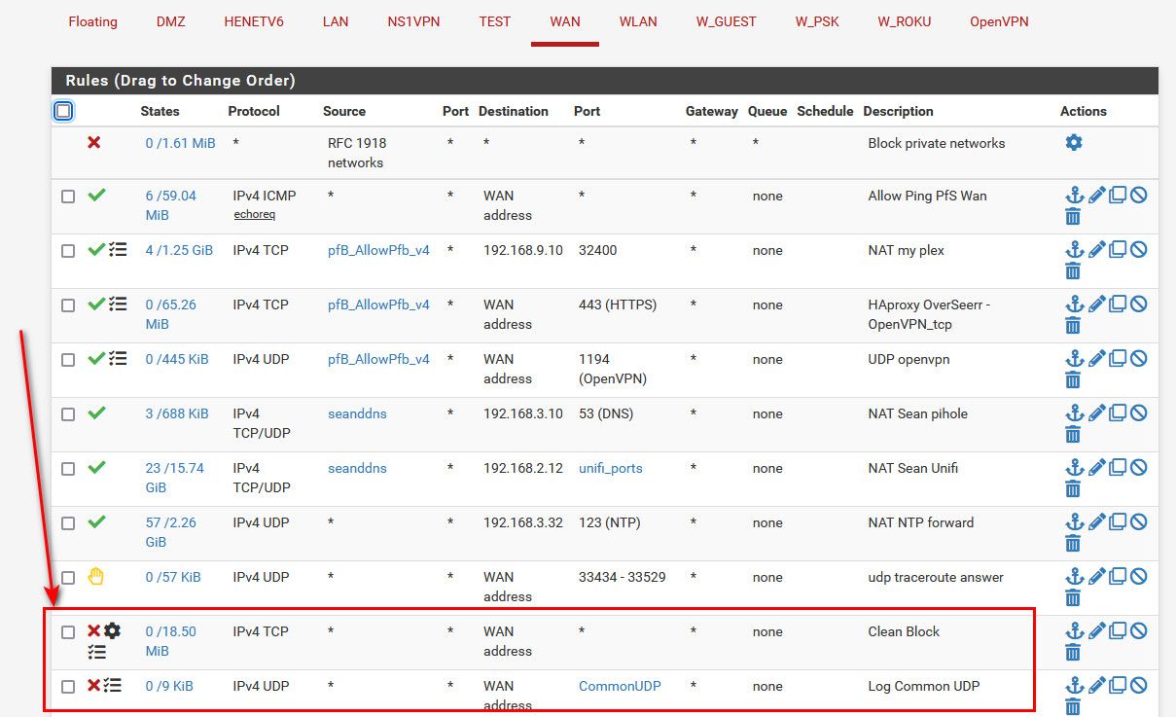Switch to the HENETV6 tab

[254, 21]
